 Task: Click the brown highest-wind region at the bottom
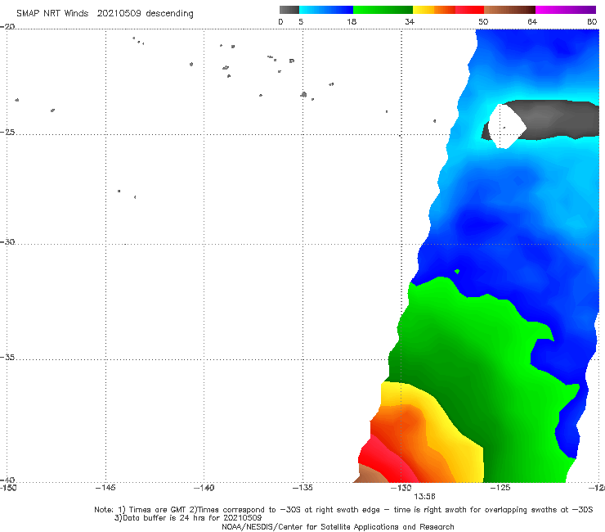pos(370,476)
